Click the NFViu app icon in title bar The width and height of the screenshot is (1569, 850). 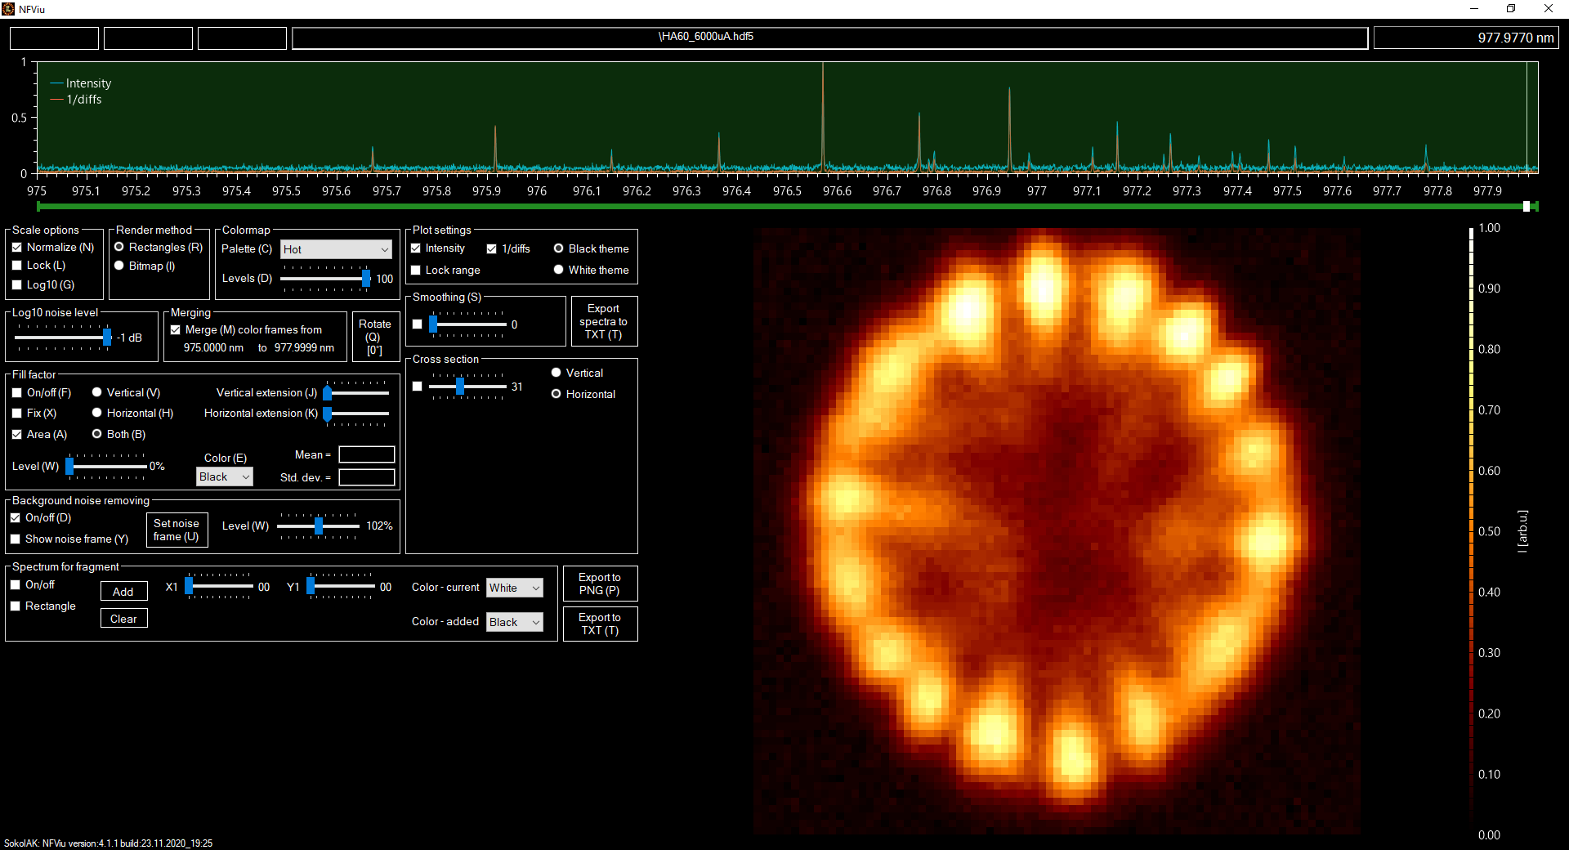coord(8,9)
